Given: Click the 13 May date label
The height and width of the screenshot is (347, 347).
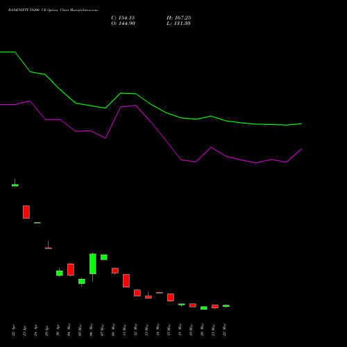Looking at the screenshot, I should click(147, 330).
